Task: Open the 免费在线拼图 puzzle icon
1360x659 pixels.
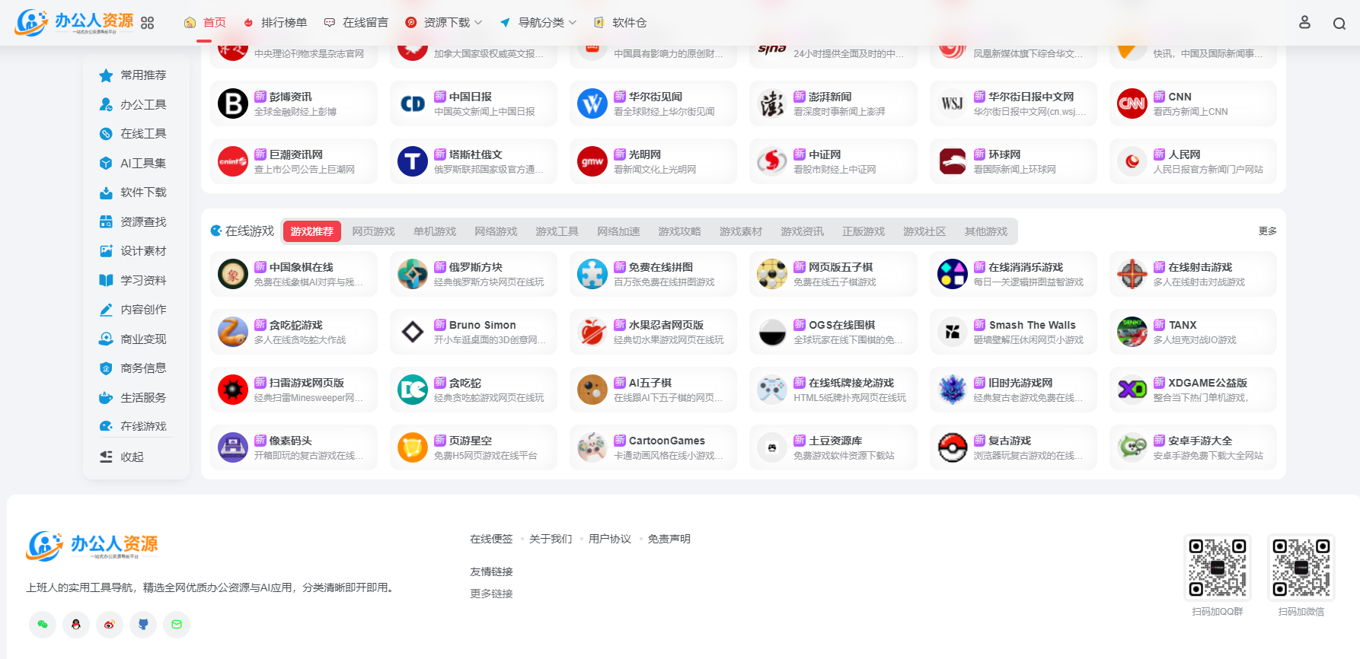Action: tap(592, 274)
